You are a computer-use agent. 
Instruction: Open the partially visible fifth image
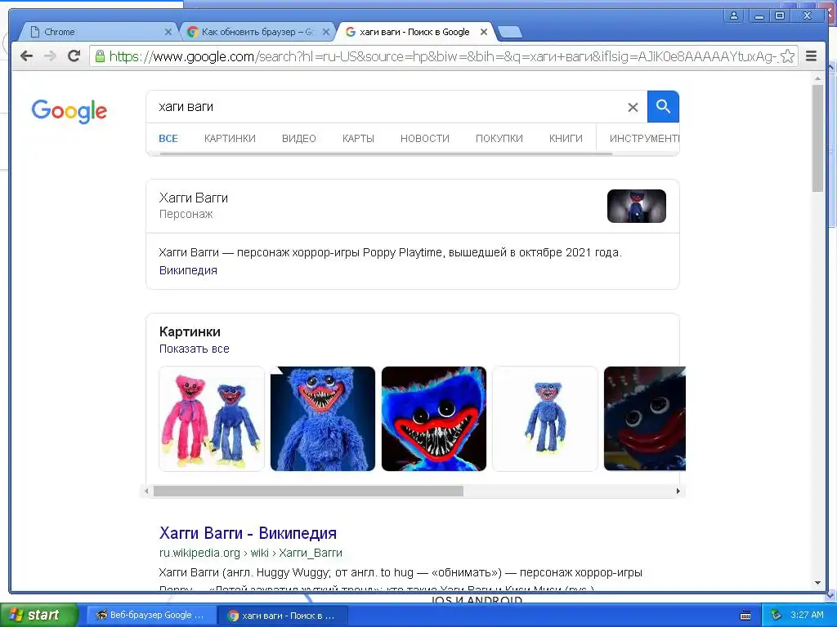tap(644, 419)
